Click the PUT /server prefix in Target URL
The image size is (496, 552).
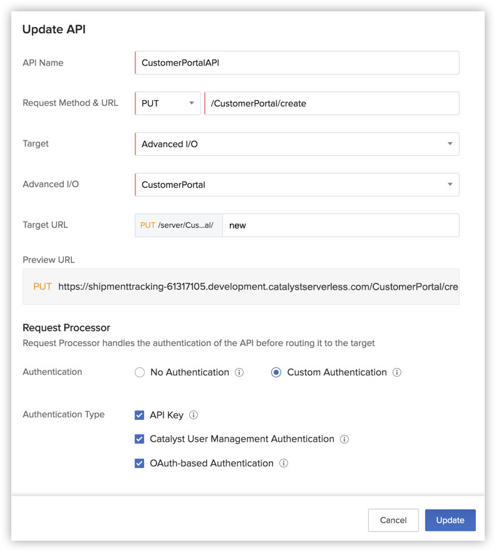pyautogui.click(x=178, y=225)
